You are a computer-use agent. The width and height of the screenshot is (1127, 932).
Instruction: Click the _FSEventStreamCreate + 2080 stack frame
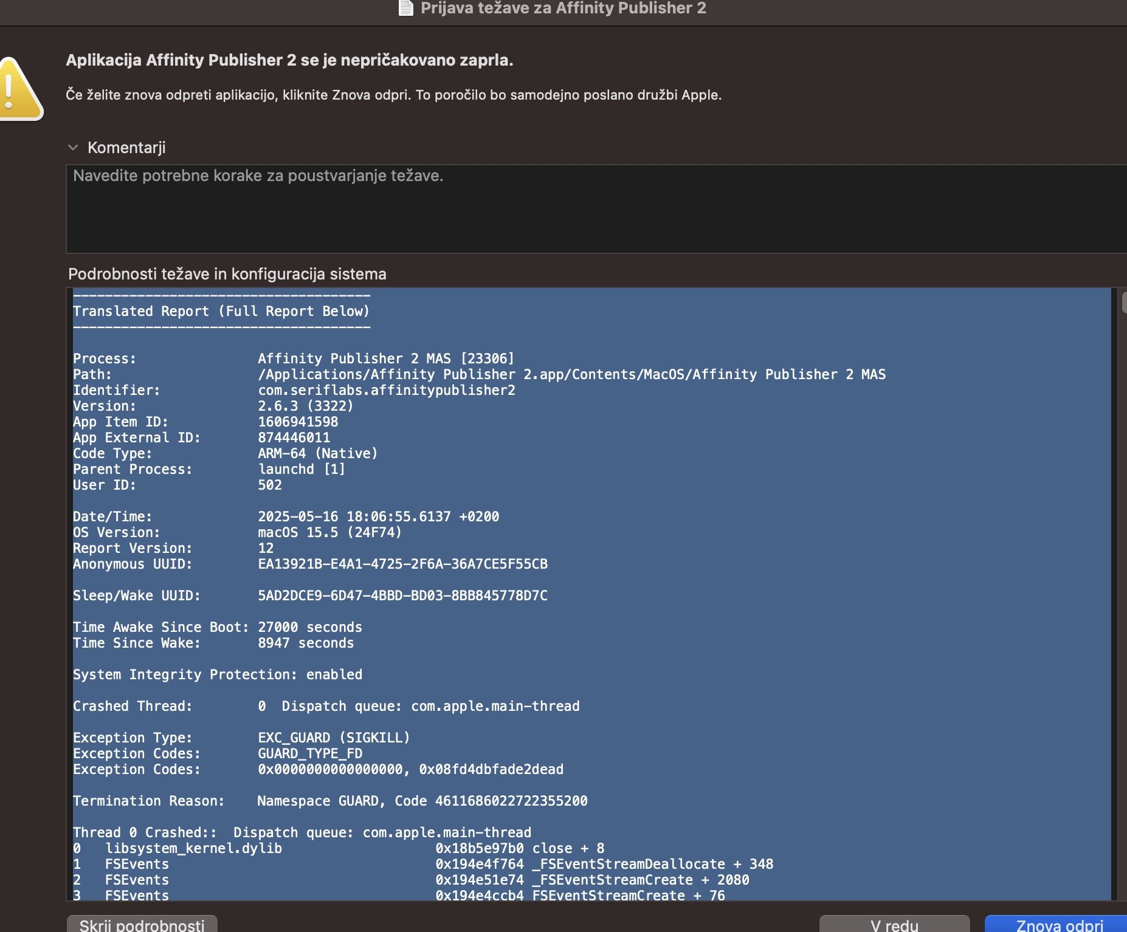(x=411, y=880)
